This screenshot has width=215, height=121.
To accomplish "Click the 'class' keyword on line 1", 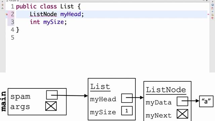I will click(x=48, y=7).
